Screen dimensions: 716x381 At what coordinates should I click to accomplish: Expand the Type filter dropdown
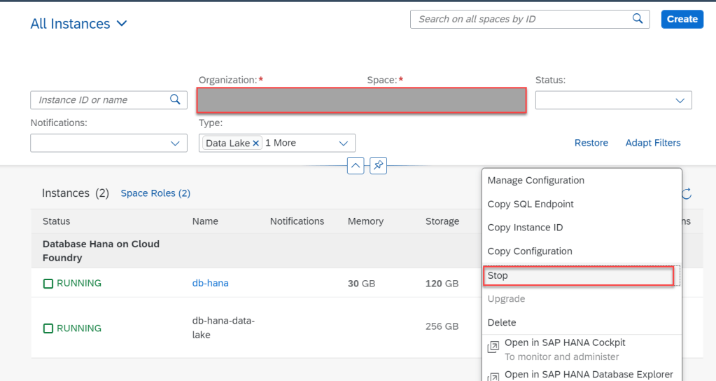tap(343, 144)
